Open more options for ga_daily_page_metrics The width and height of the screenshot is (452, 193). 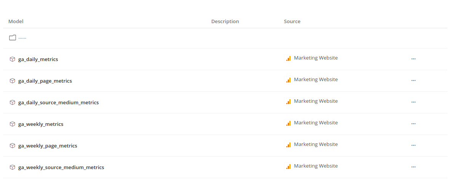tap(413, 80)
